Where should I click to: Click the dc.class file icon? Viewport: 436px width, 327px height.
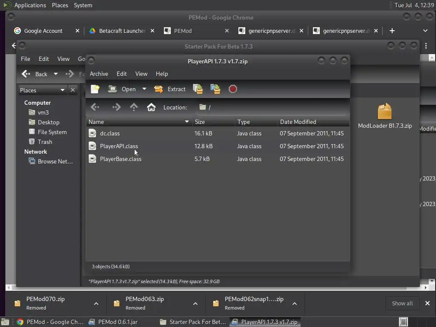[92, 133]
